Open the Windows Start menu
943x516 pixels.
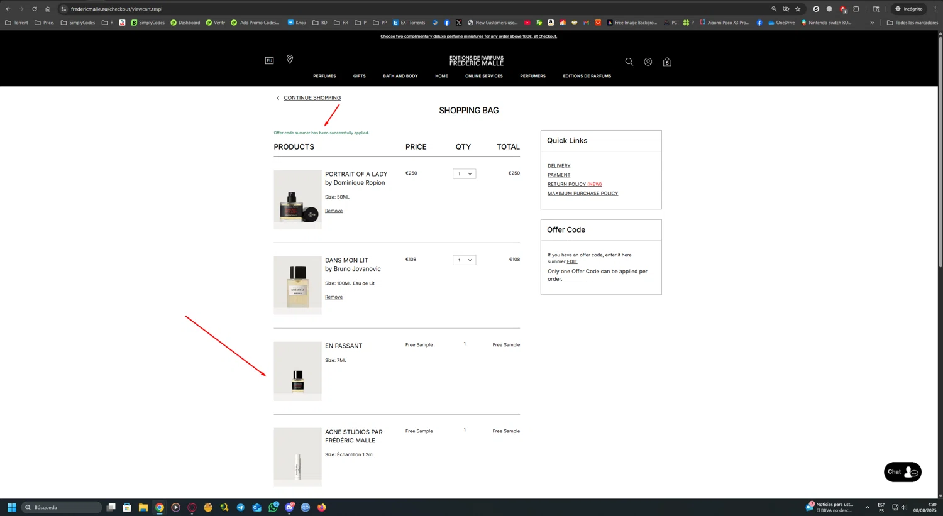click(11, 507)
